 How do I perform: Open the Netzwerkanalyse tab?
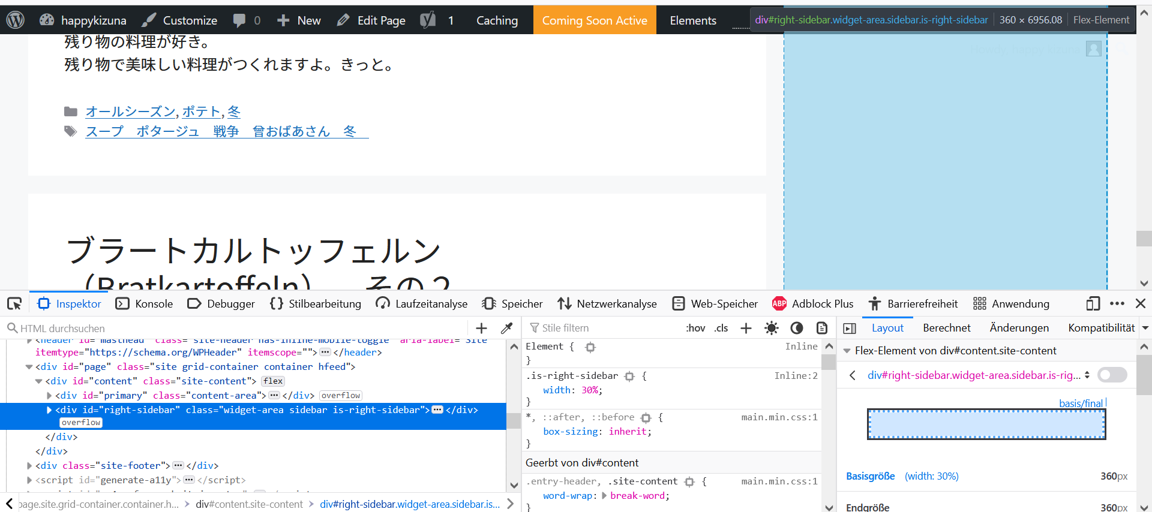[607, 303]
